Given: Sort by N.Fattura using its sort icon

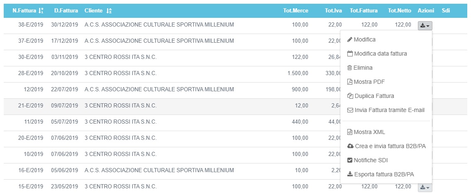Looking at the screenshot, I should point(41,11).
